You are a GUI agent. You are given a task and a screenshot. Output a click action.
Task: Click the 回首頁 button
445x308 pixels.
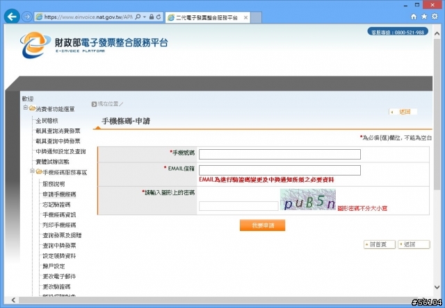[x=380, y=245]
